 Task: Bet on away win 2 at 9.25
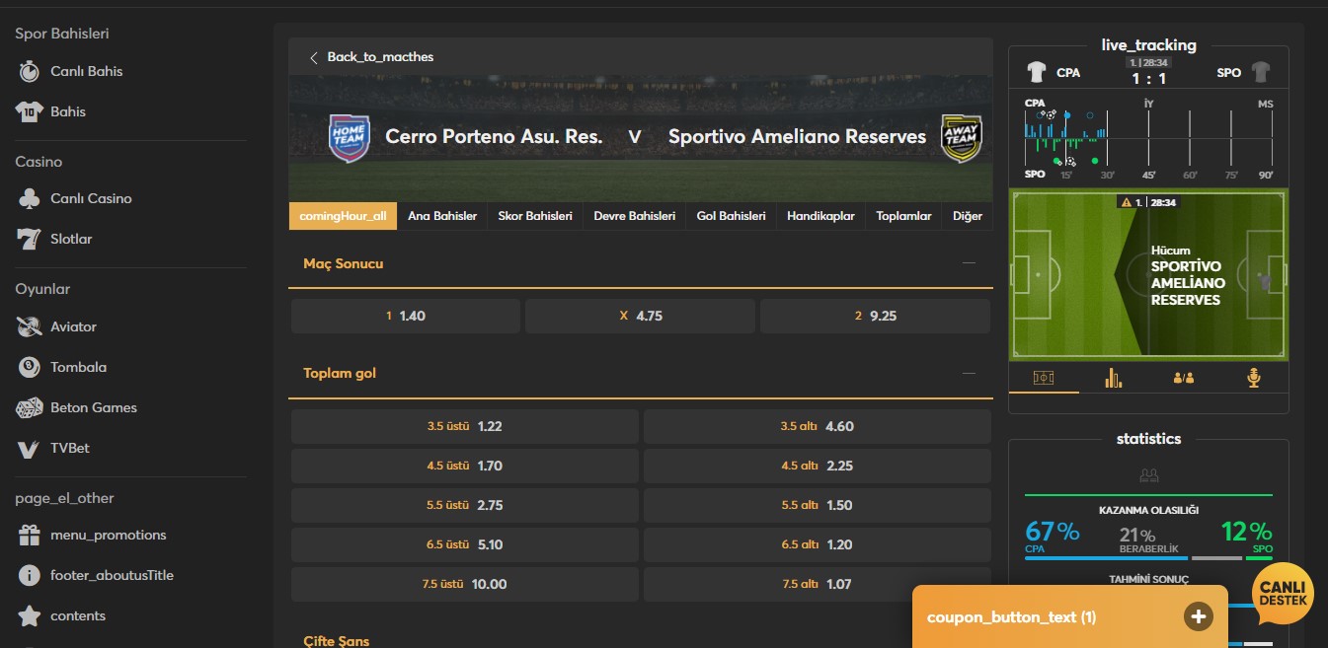click(875, 316)
